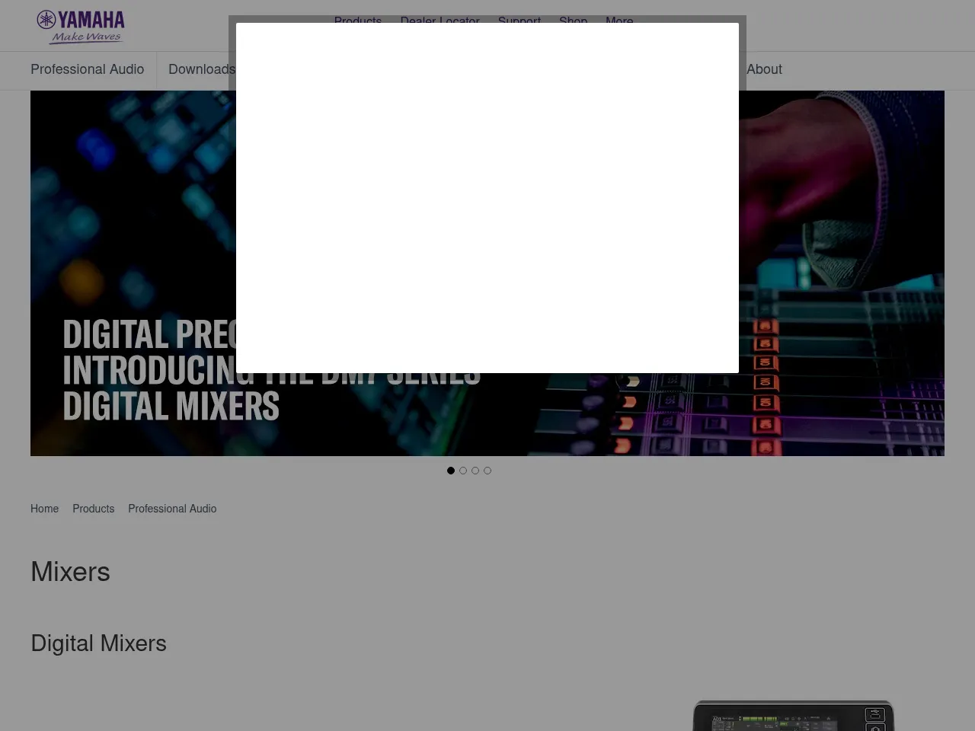The image size is (975, 731).
Task: Switch to the second carousel slide dot
Action: coord(463,471)
